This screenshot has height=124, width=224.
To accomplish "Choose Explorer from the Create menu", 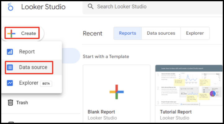I will tap(32, 83).
